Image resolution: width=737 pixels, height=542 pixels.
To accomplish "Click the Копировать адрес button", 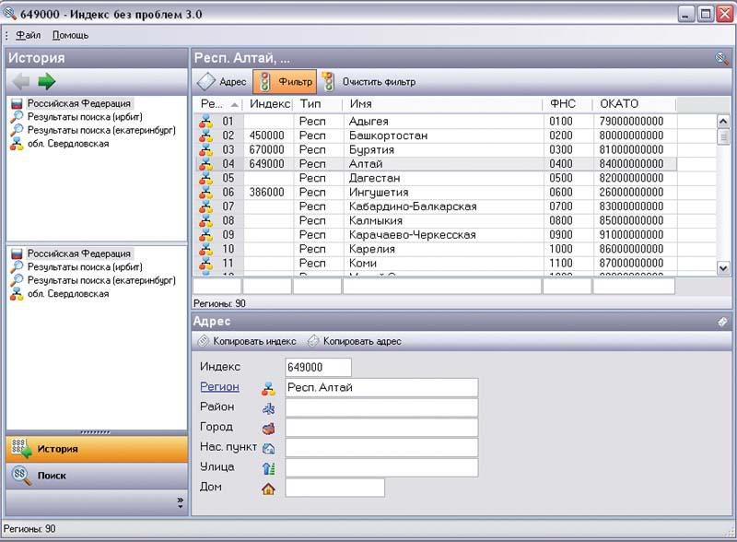I will [355, 341].
